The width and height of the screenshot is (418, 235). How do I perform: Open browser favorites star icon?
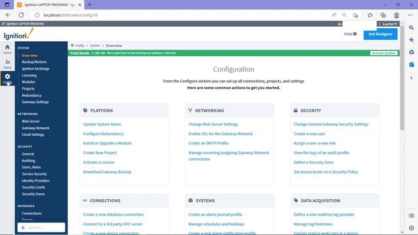coord(370,15)
